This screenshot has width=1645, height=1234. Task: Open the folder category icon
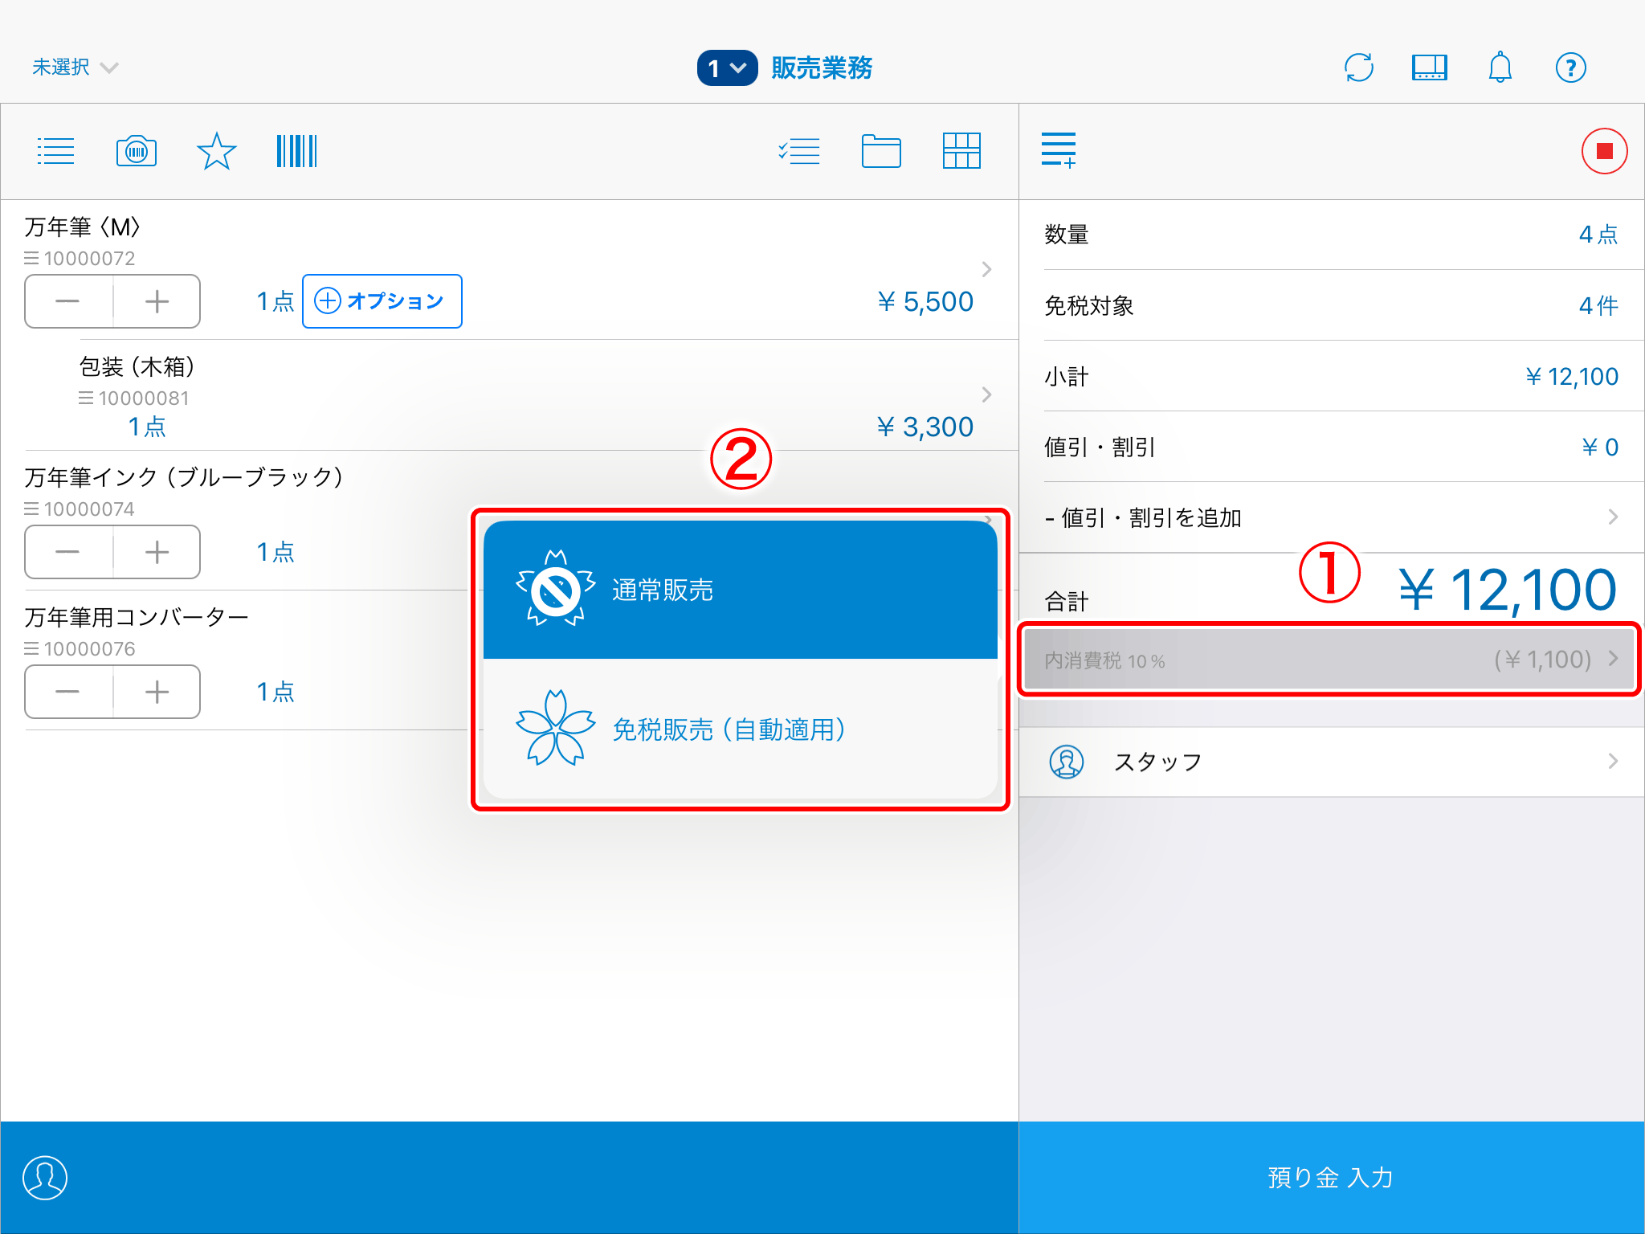[x=881, y=151]
